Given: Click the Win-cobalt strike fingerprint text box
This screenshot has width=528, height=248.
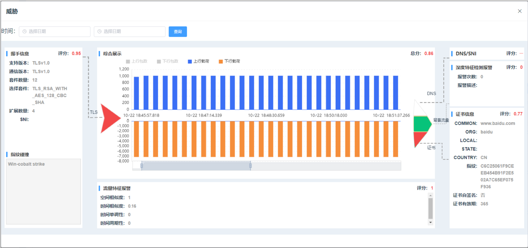Looking at the screenshot, I should pyautogui.click(x=44, y=191).
